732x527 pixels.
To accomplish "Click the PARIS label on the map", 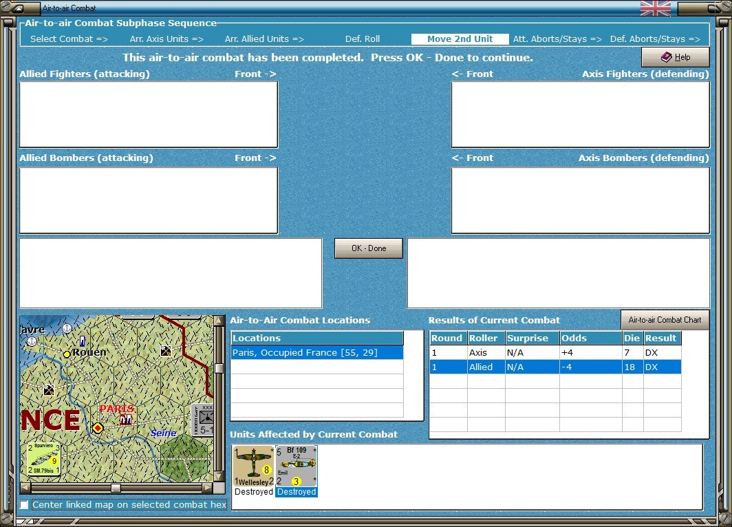I will click(117, 409).
